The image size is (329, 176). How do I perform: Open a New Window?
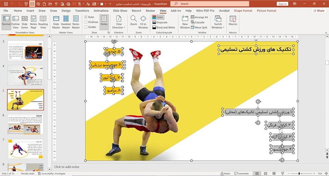(x=185, y=22)
